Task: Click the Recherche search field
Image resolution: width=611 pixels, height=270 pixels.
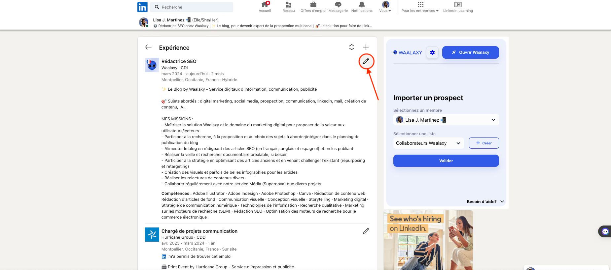Action: pos(192,7)
